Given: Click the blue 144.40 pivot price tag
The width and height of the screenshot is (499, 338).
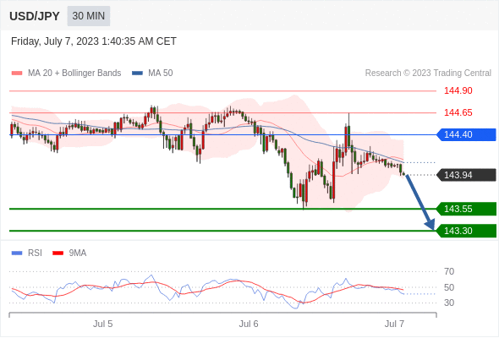Looking at the screenshot, I should click(466, 134).
